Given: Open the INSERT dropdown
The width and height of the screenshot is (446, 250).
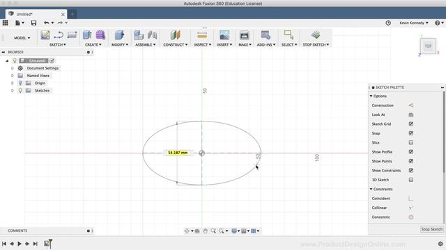Looking at the screenshot, I should coord(224,44).
